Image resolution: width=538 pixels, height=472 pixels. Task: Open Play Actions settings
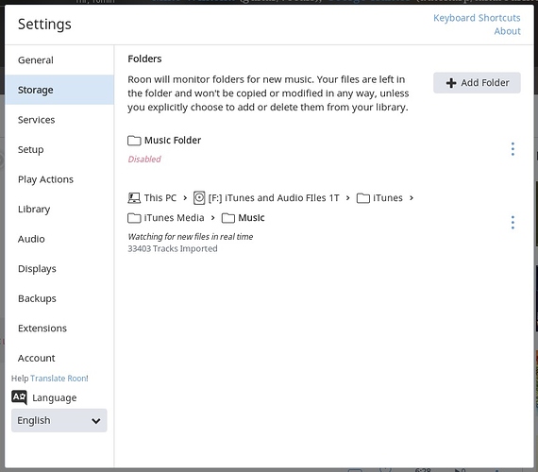pos(59,179)
